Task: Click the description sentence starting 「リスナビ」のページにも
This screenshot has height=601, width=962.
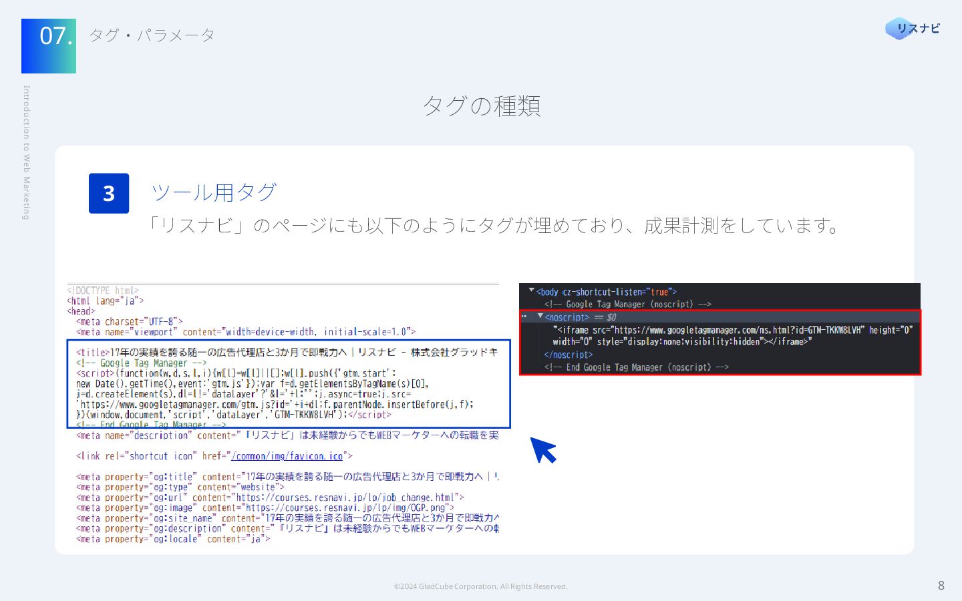Action: click(494, 226)
